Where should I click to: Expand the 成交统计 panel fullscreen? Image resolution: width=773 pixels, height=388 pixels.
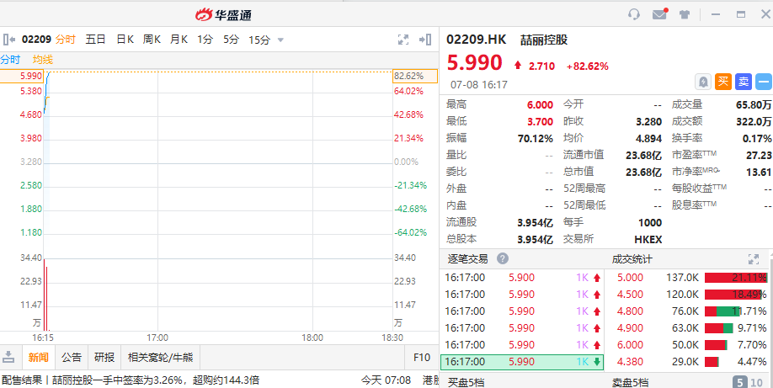click(x=754, y=259)
